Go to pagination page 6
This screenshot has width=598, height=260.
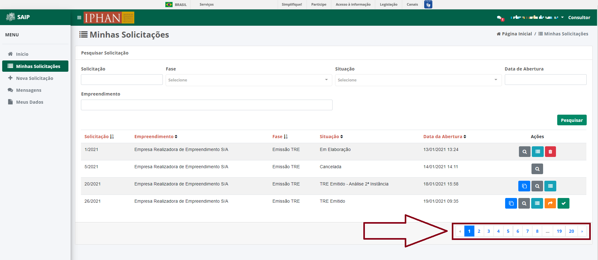pos(518,231)
